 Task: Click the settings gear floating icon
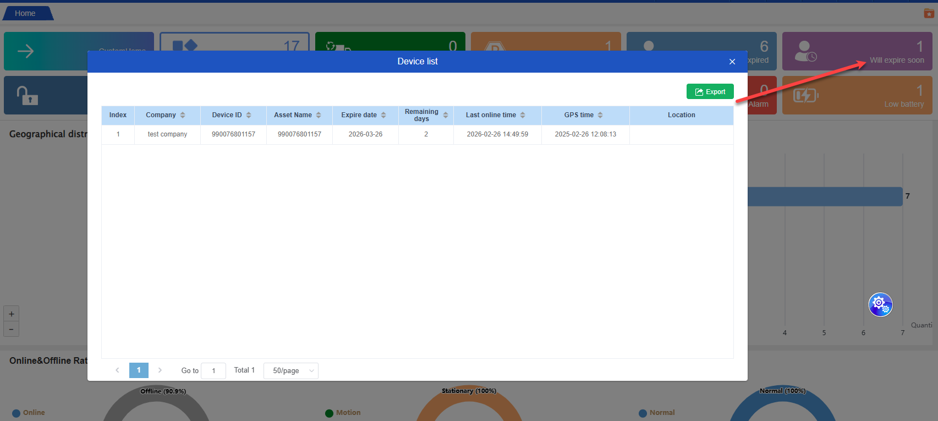tap(880, 304)
